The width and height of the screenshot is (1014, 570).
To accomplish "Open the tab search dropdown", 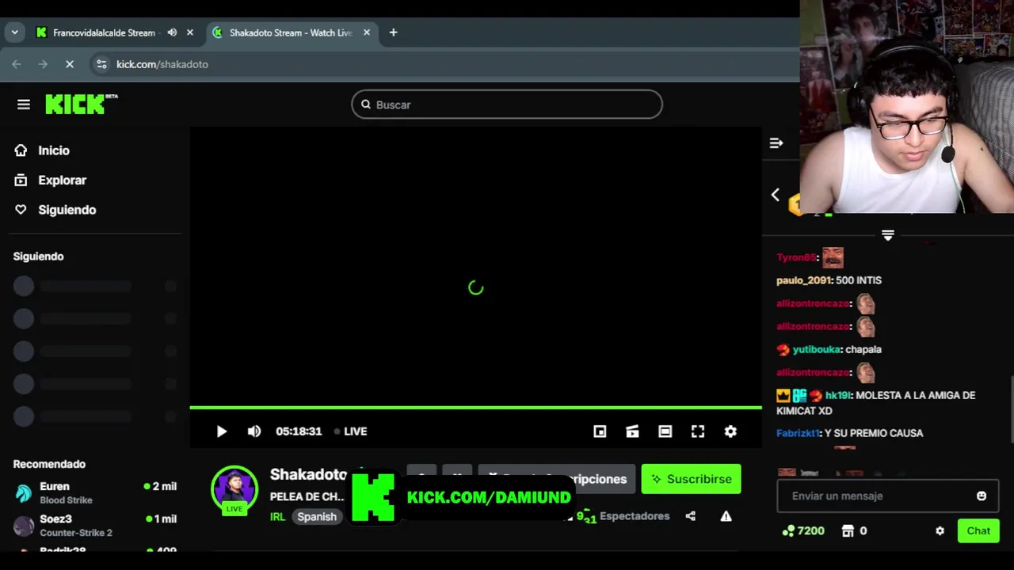I will pyautogui.click(x=14, y=32).
